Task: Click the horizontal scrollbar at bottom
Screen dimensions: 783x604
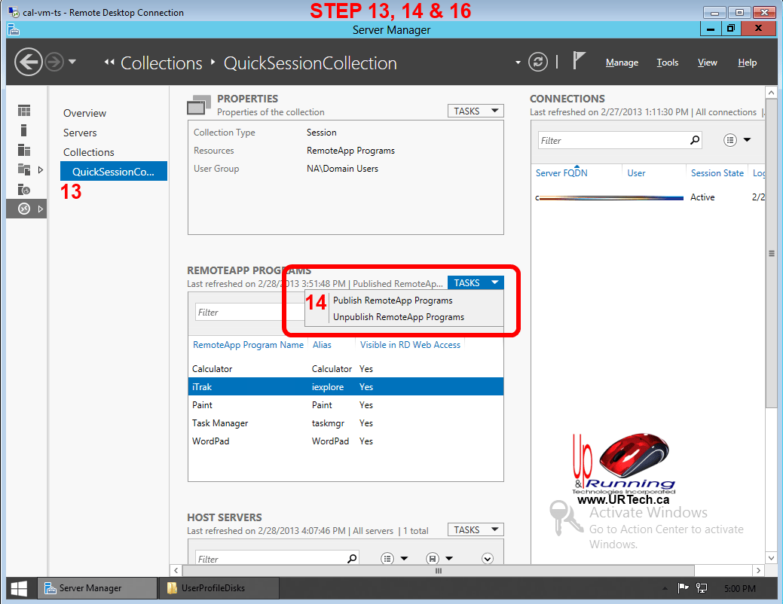Action: 436,571
